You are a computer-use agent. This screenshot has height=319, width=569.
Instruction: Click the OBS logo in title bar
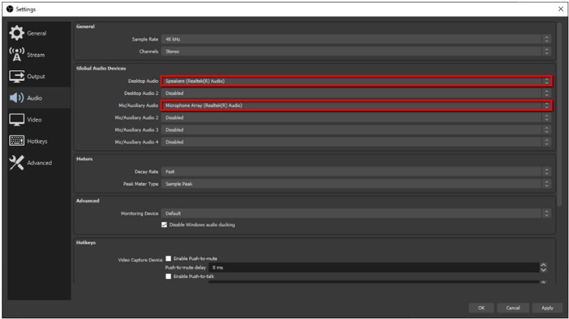click(x=10, y=9)
